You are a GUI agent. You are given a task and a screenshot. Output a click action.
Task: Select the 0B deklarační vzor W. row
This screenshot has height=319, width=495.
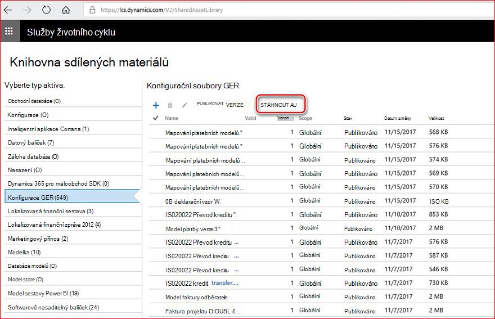point(321,201)
